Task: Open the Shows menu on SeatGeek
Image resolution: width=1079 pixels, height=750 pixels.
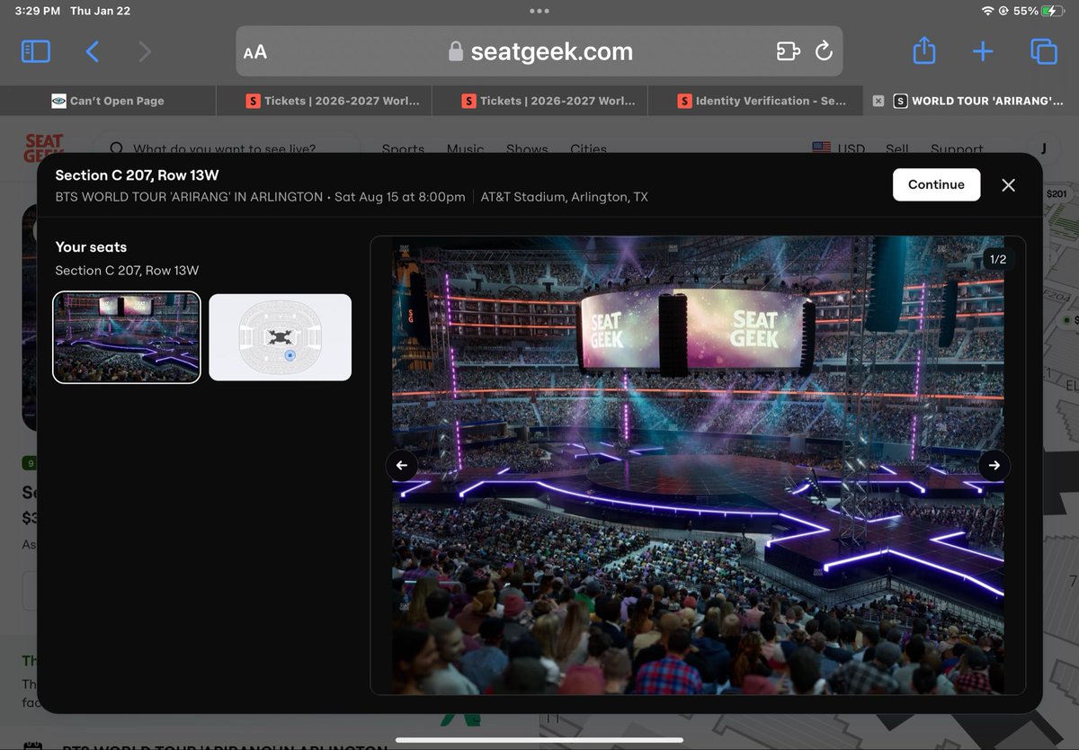Action: coord(527,149)
